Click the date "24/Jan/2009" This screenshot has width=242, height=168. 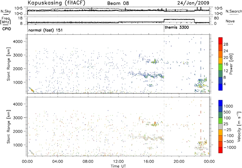[193, 3]
